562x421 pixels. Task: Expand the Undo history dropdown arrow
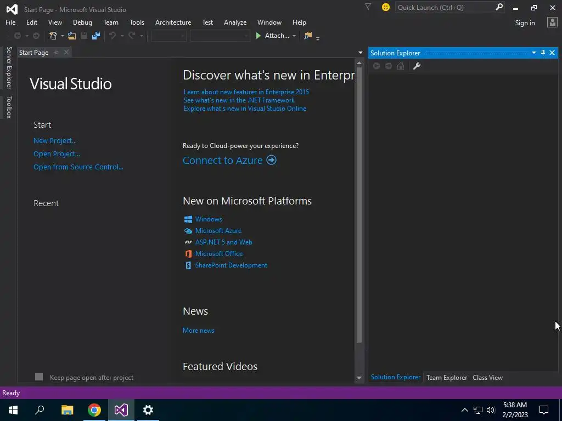coord(122,36)
